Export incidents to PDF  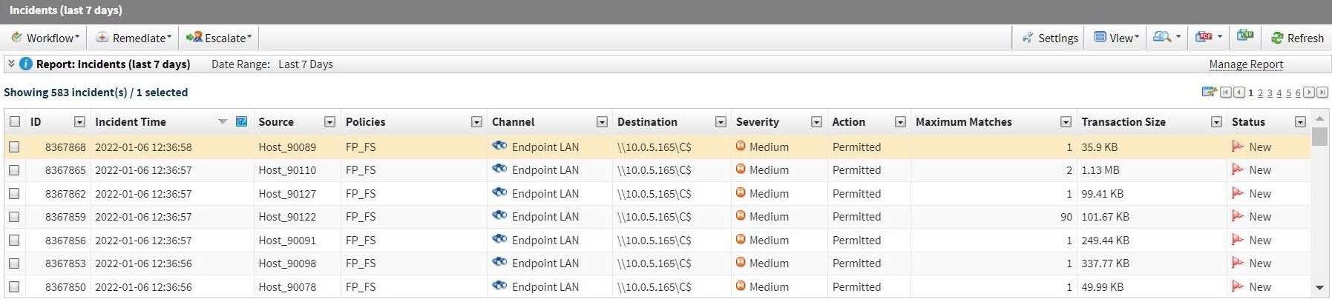coord(1204,37)
